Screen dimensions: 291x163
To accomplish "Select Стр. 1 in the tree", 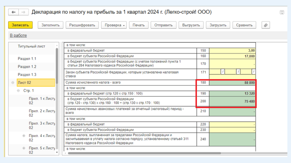I will pos(29,91).
